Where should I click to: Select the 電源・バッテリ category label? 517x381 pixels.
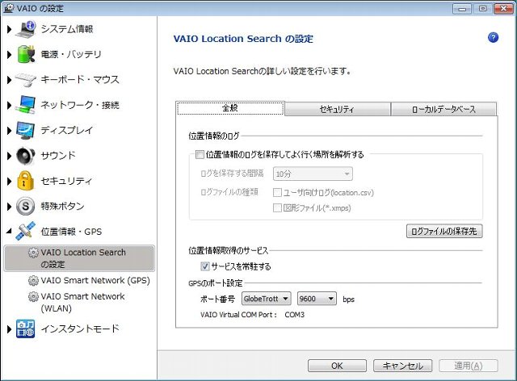(x=71, y=54)
